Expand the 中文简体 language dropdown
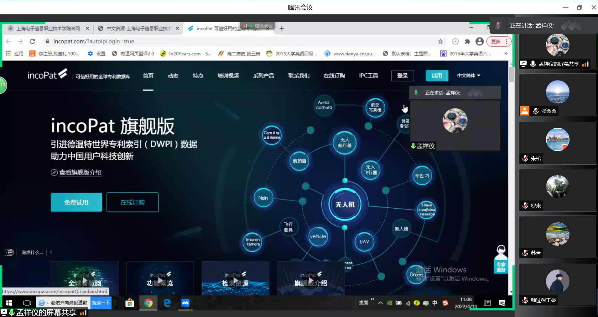598x317 pixels. coord(469,76)
